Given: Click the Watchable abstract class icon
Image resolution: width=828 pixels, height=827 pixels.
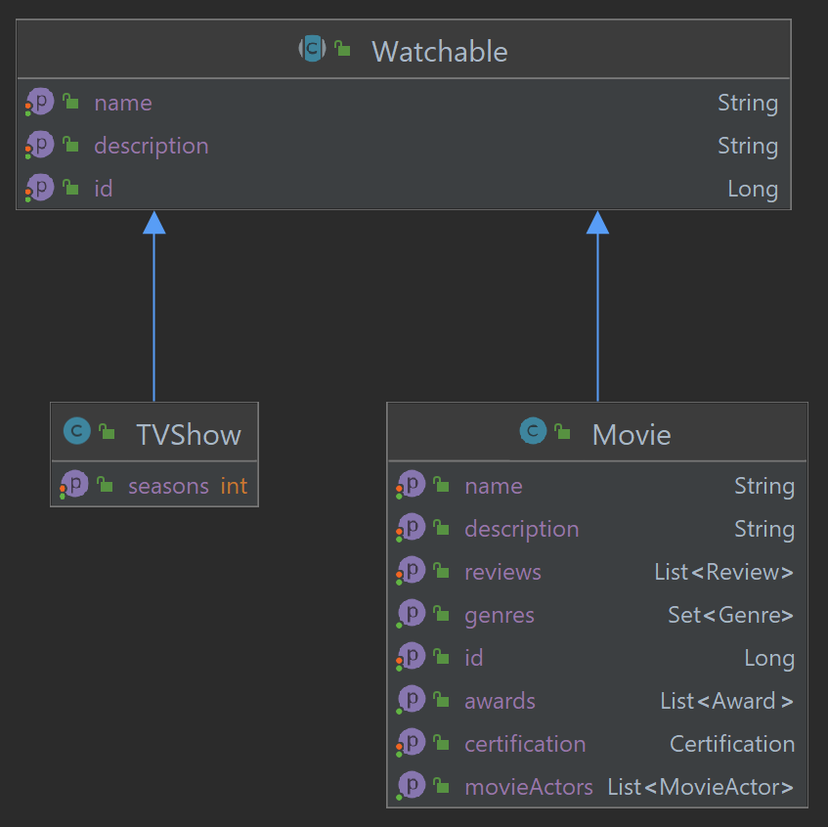Looking at the screenshot, I should click(x=312, y=49).
